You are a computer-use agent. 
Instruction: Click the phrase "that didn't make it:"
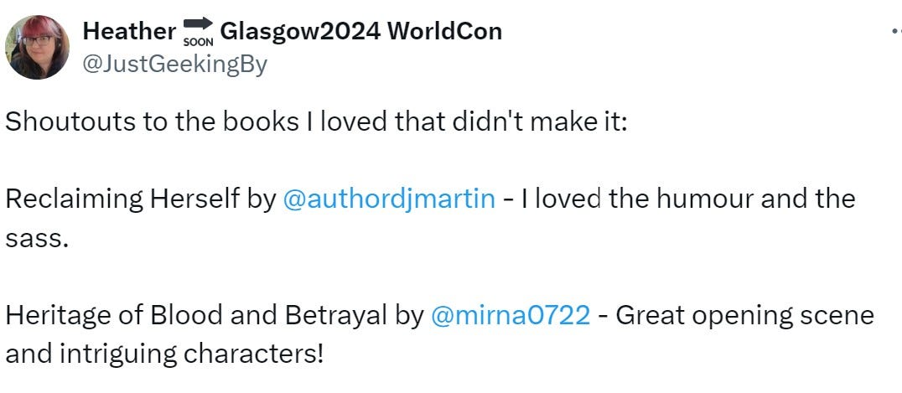511,123
